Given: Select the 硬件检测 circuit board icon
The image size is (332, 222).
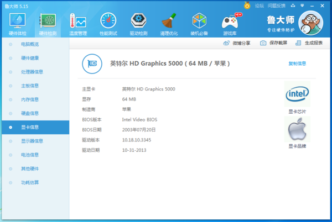Looking at the screenshot, I should pyautogui.click(x=48, y=20).
